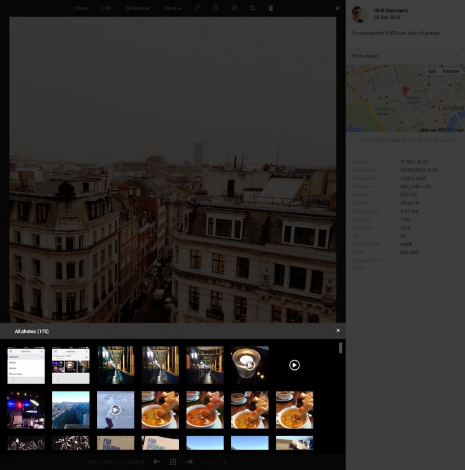Click the red map location pin

pos(405,91)
